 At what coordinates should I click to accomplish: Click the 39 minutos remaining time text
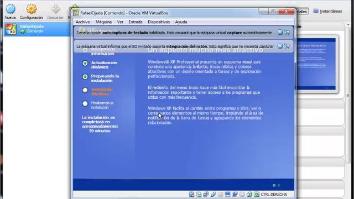[x=100, y=131]
